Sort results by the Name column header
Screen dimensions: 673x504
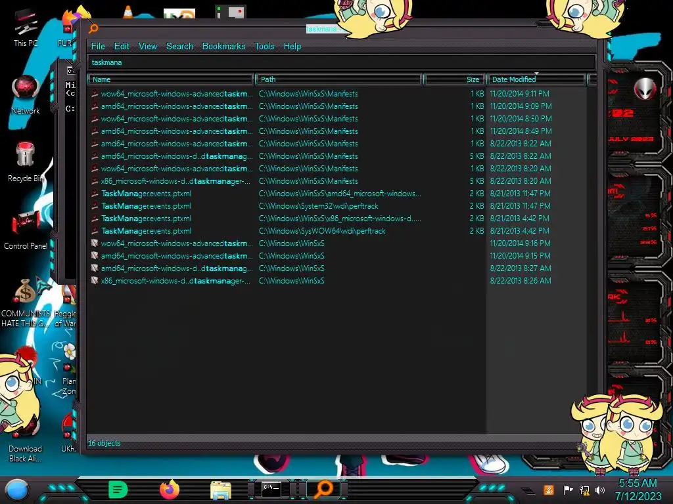click(171, 79)
